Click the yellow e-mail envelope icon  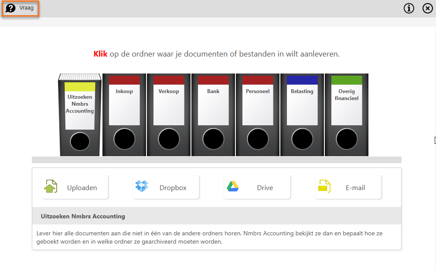pyautogui.click(x=324, y=186)
